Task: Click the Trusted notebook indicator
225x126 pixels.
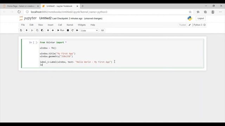Action: tap(182, 25)
